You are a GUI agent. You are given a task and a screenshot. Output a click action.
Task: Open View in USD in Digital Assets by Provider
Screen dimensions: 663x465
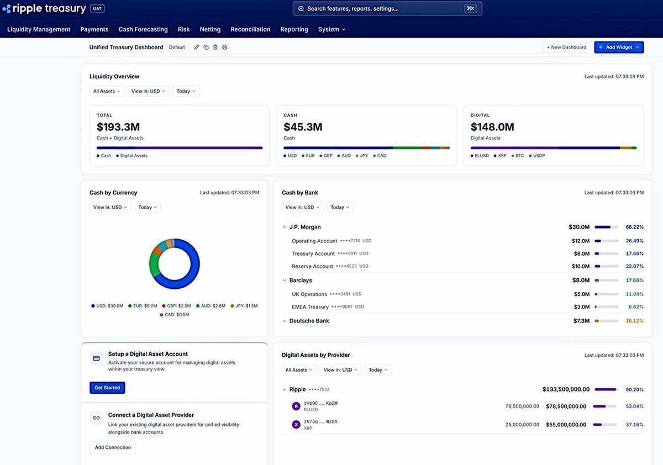pos(340,370)
